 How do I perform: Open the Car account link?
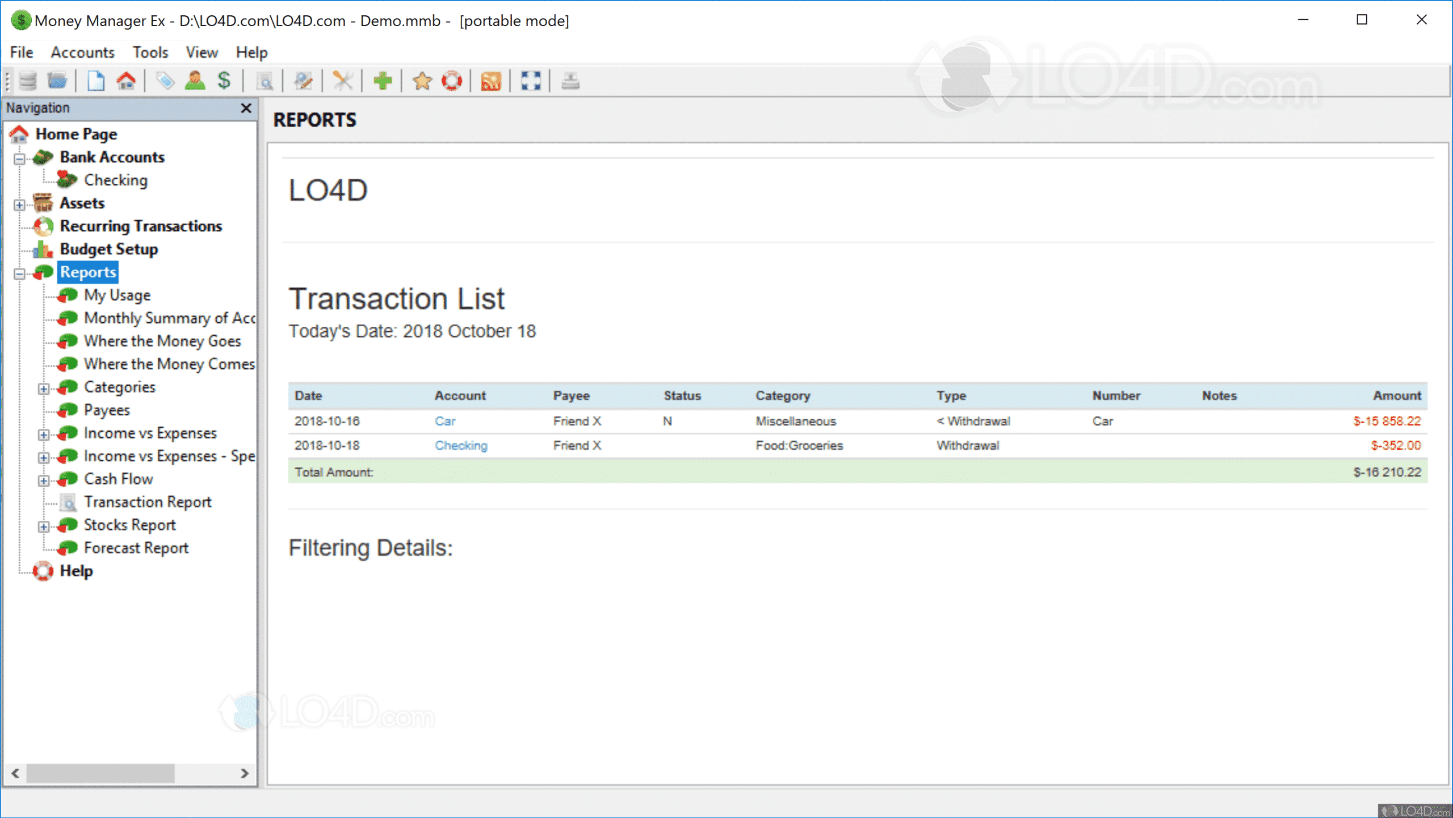445,421
